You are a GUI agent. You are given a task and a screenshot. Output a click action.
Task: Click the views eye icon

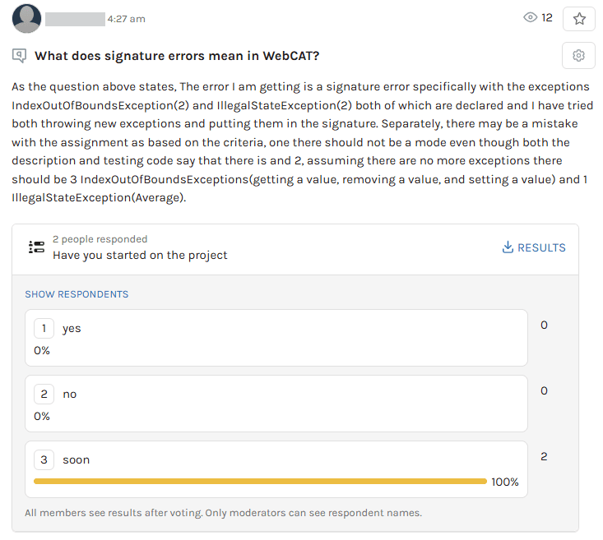coord(530,17)
